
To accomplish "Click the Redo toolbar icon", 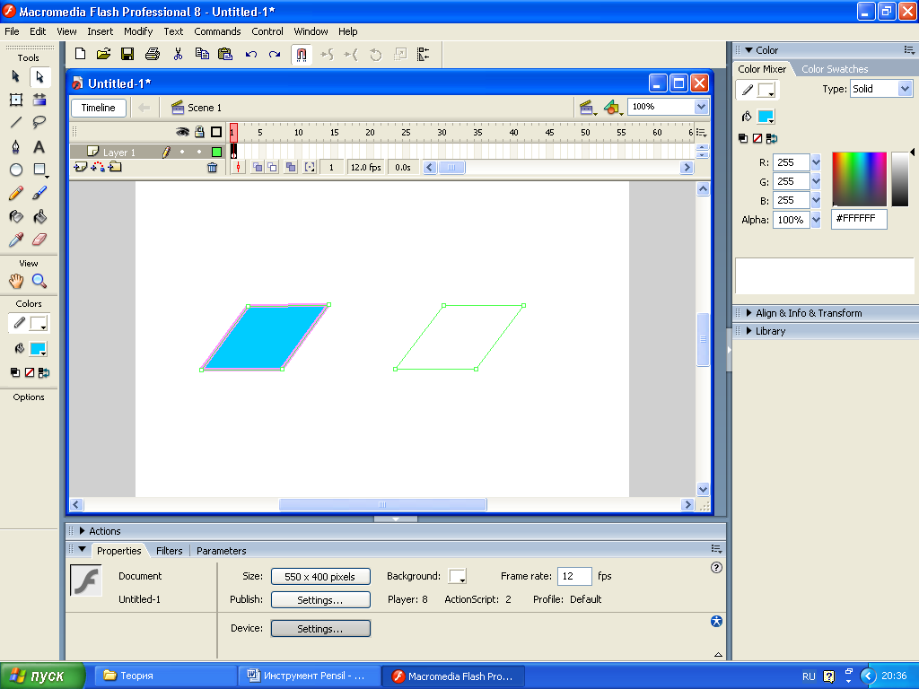I will click(275, 55).
